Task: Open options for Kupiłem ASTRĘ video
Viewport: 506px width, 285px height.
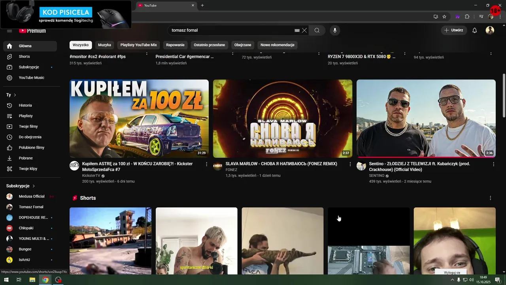Action: click(206, 164)
